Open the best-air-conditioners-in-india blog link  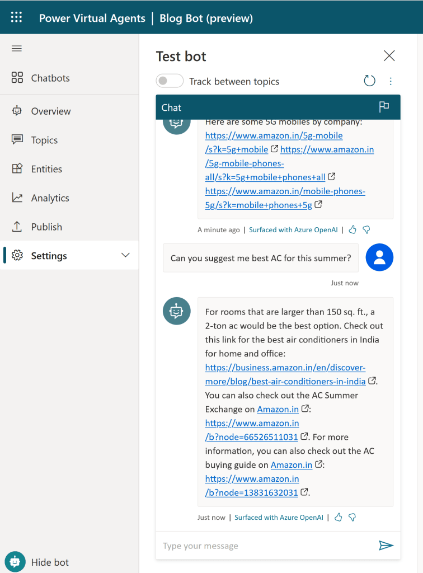click(x=285, y=374)
